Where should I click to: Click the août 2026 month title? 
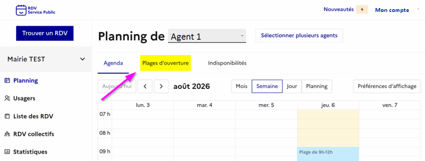(x=192, y=87)
